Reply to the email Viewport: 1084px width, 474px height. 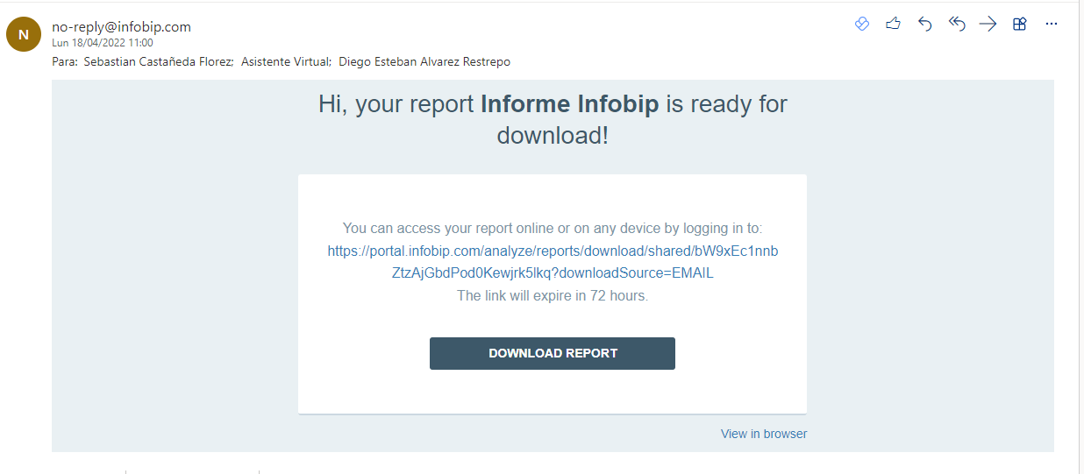[924, 25]
